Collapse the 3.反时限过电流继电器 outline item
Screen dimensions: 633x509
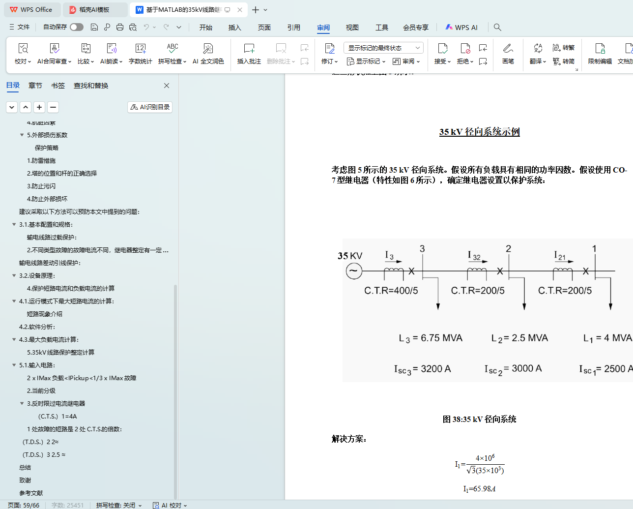pos(22,403)
